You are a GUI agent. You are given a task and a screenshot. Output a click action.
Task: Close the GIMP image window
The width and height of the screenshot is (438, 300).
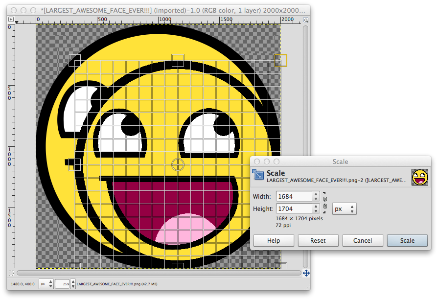point(13,10)
